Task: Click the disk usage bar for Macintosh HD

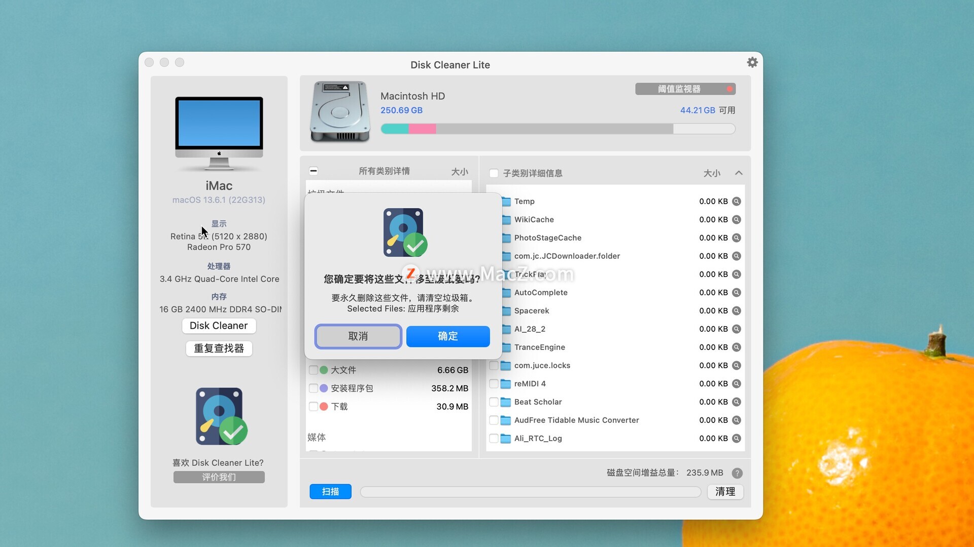Action: coord(558,129)
